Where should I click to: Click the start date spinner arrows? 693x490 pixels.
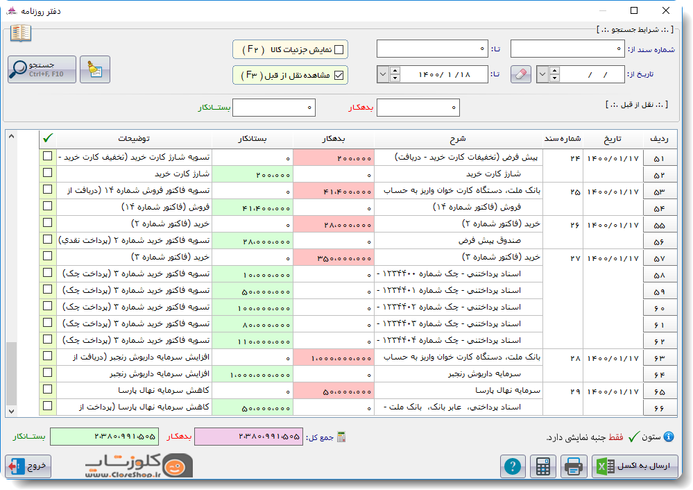554,74
